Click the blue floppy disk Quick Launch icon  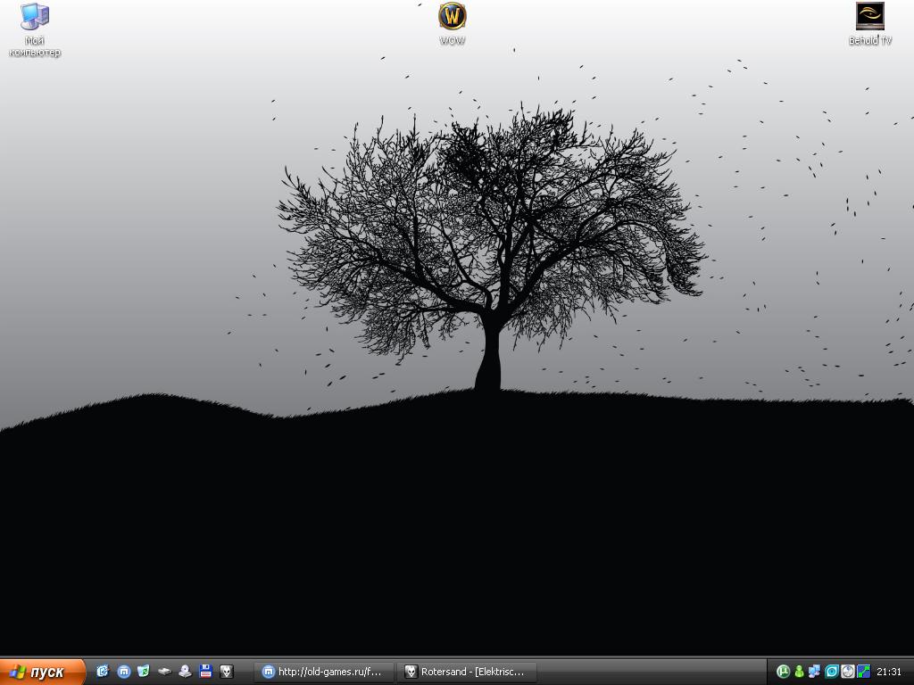pos(205,672)
